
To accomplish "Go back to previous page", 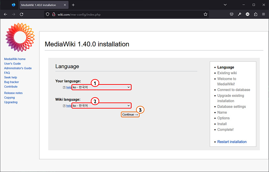I will tap(5, 14).
